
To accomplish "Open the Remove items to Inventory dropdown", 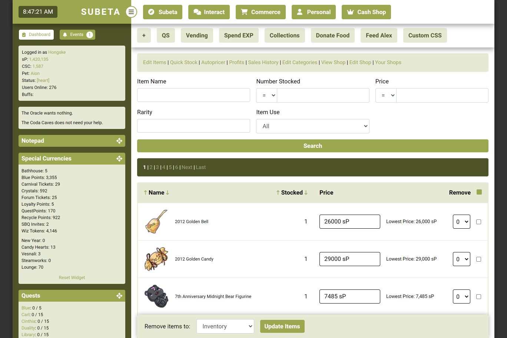I will (x=225, y=327).
